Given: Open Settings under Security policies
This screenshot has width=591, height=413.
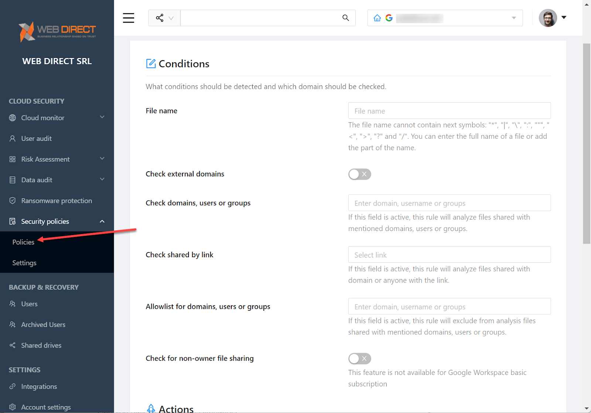Looking at the screenshot, I should coord(24,262).
